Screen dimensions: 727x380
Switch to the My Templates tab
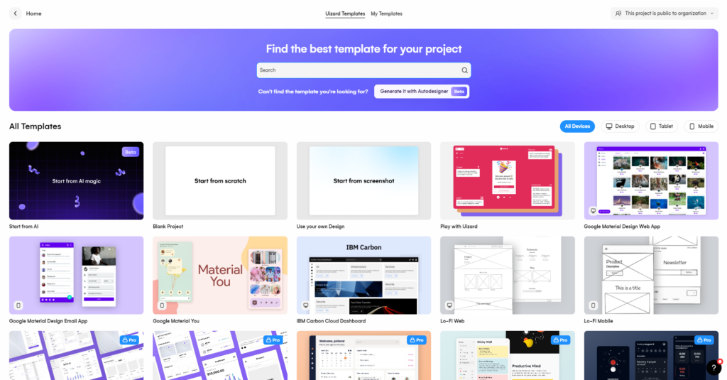click(386, 13)
